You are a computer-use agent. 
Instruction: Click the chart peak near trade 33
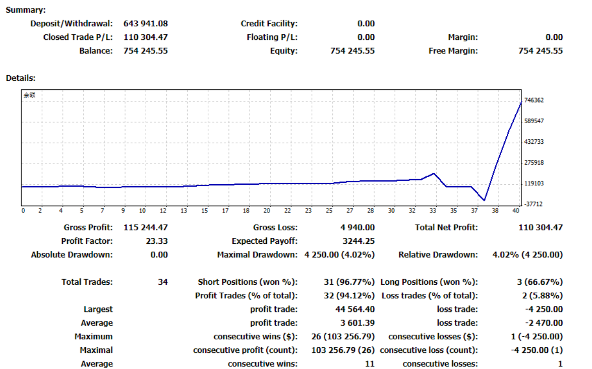click(x=434, y=174)
